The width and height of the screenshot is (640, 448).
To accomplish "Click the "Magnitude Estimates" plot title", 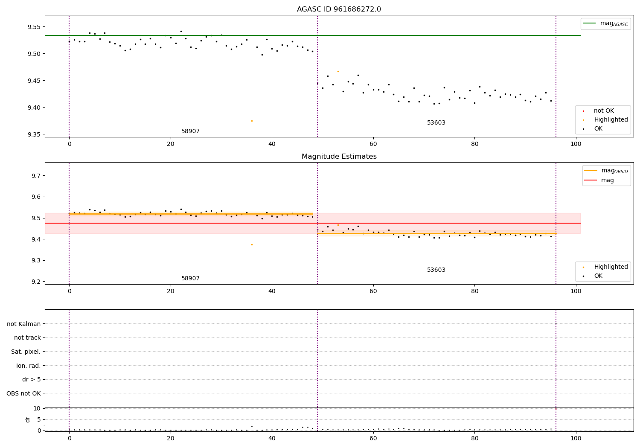I will pyautogui.click(x=339, y=157).
